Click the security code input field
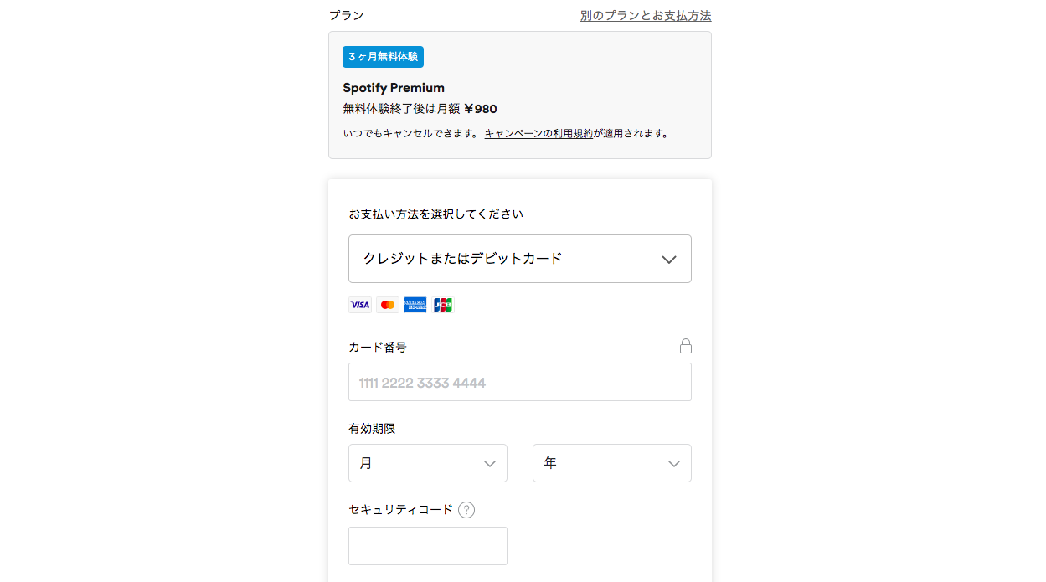 coord(427,545)
